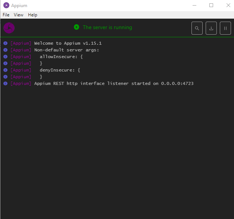
Task: Start an Appium inspector session
Action: [x=197, y=28]
